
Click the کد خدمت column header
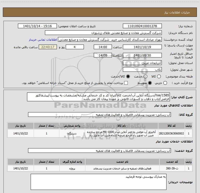[172, 162]
